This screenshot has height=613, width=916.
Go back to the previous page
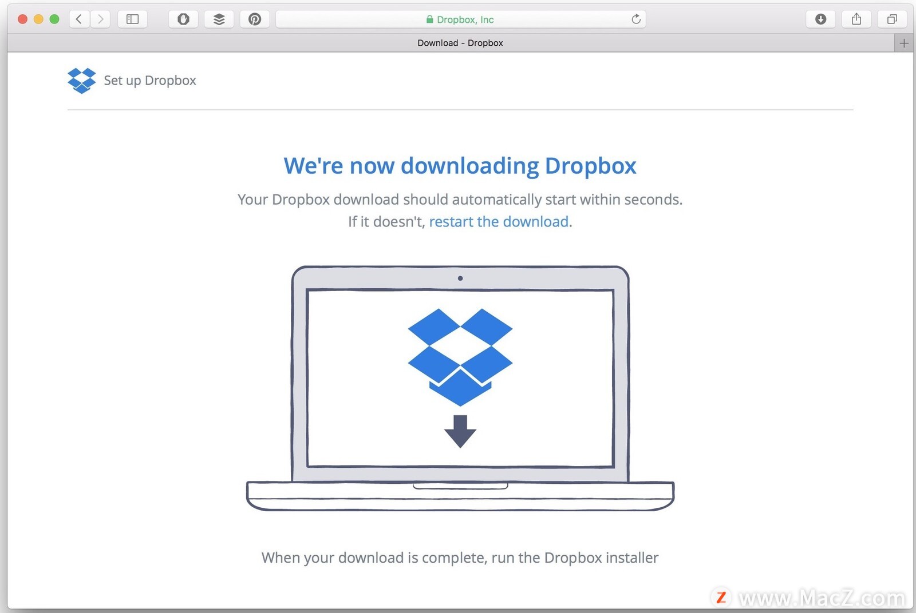pos(79,19)
